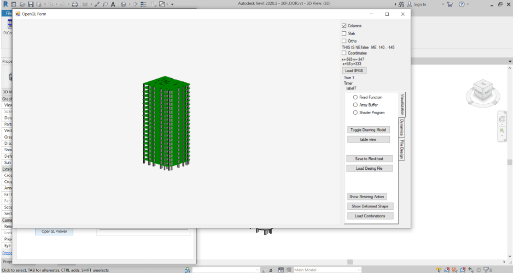Open the Switch Windows dropdown arrow
514x273 pixels.
167,4
